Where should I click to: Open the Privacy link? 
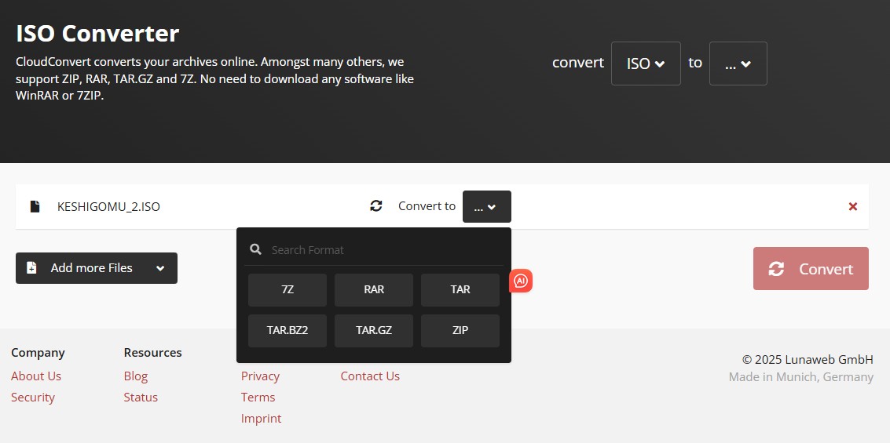[260, 376]
